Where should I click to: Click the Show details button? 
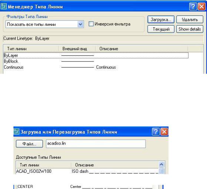coord(190,29)
